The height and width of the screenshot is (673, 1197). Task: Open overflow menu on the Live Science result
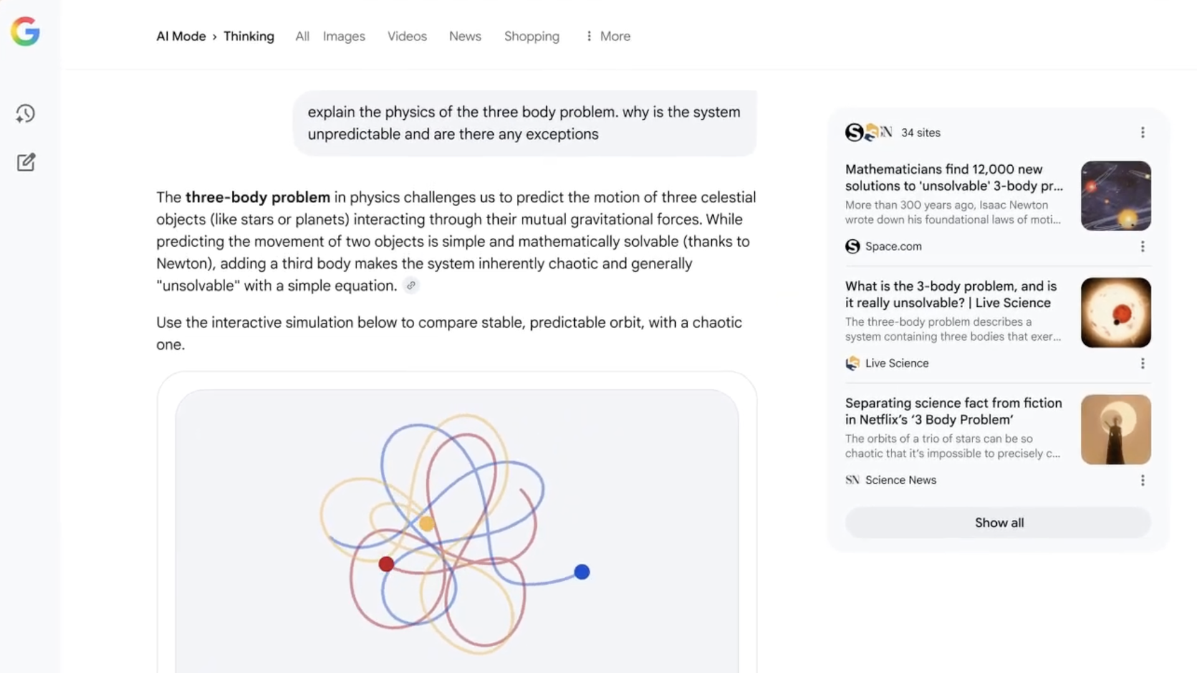(x=1143, y=363)
